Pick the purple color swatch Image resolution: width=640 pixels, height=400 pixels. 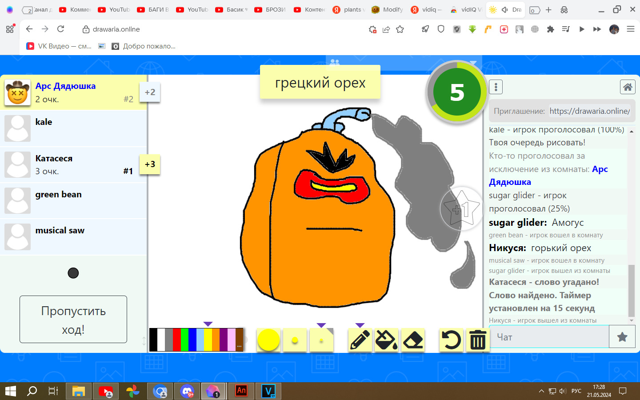[x=224, y=340]
